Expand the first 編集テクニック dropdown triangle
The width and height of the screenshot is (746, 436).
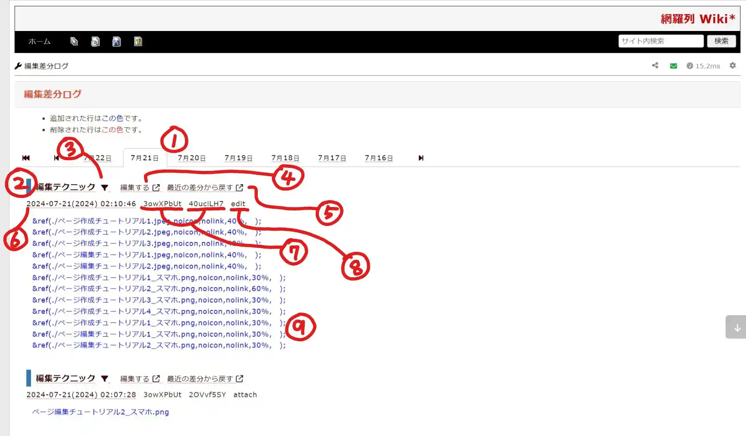click(105, 188)
